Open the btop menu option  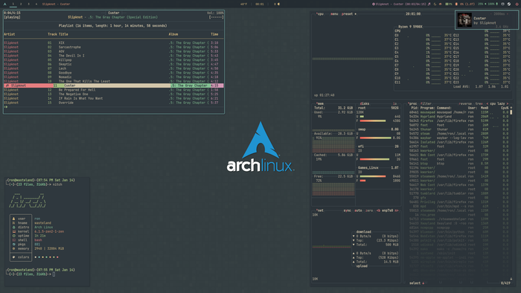pos(334,14)
